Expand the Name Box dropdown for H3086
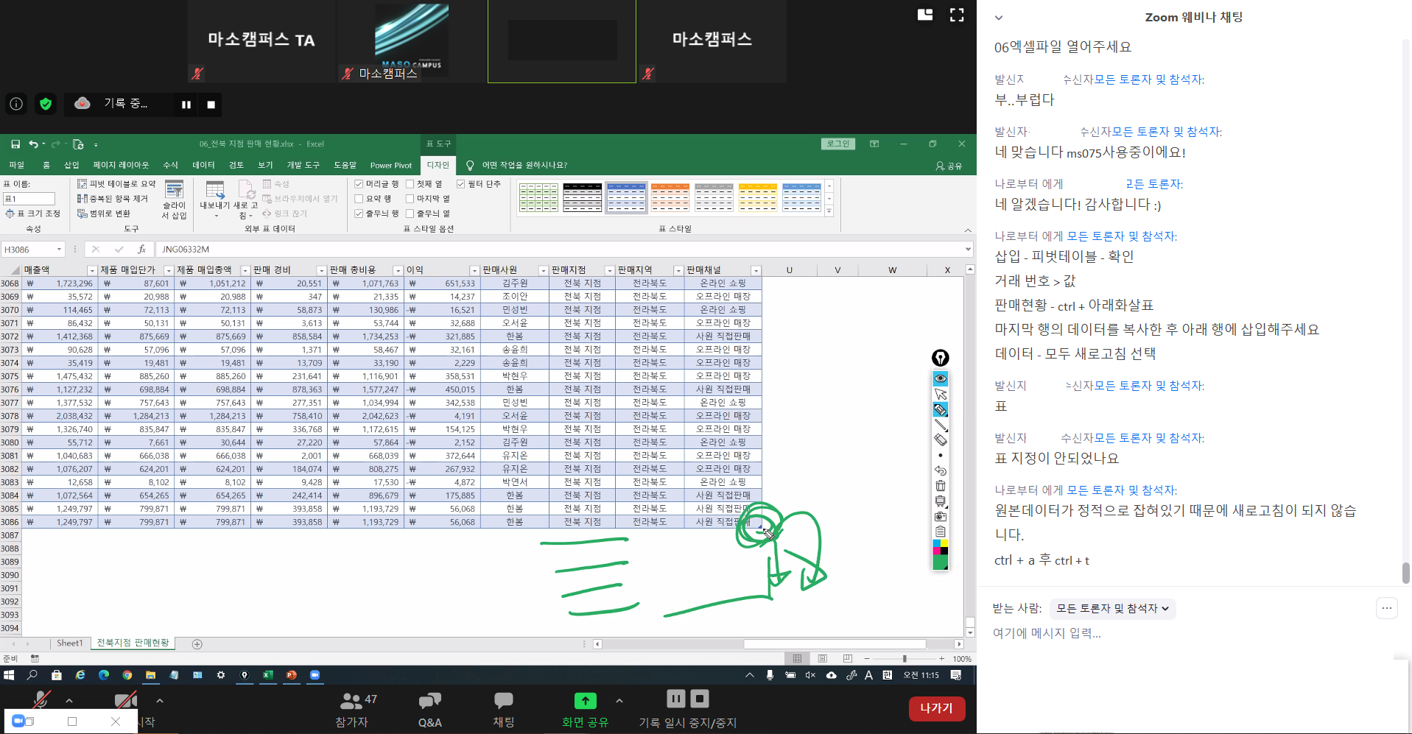Viewport: 1412px width, 734px height. [x=60, y=250]
